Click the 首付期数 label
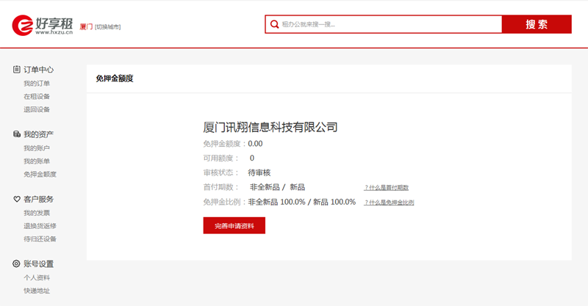This screenshot has height=306, width=588. coord(221,187)
